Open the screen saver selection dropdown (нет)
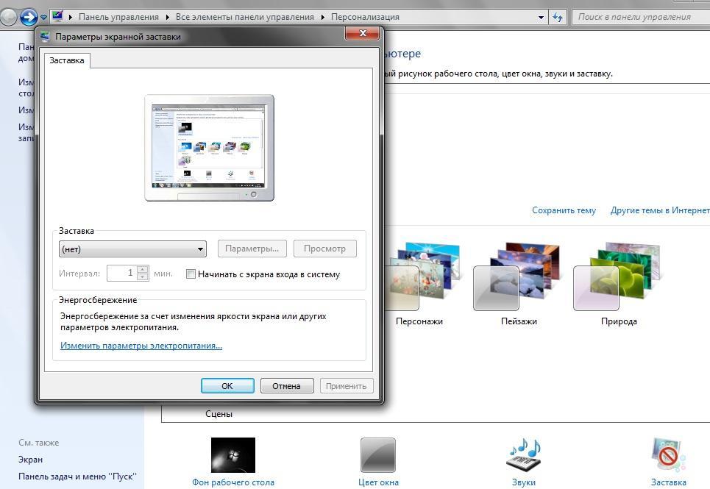This screenshot has width=710, height=489. [132, 249]
